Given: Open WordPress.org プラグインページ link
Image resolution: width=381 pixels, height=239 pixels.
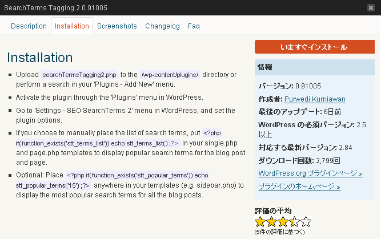Looking at the screenshot, I should (310, 173).
